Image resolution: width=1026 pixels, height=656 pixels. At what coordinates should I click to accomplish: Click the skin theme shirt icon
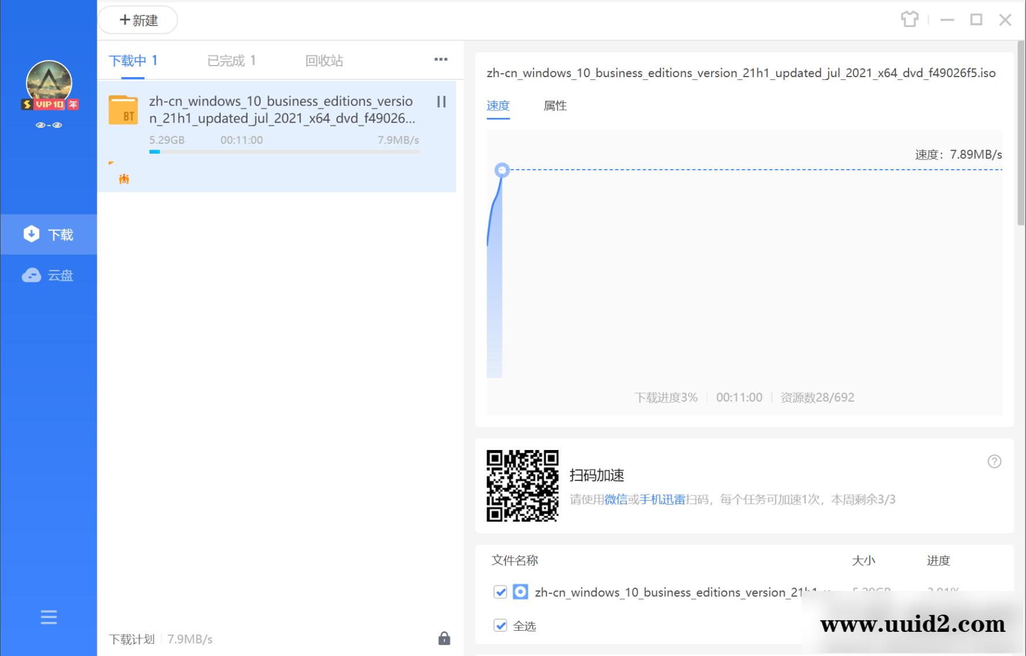pyautogui.click(x=909, y=20)
